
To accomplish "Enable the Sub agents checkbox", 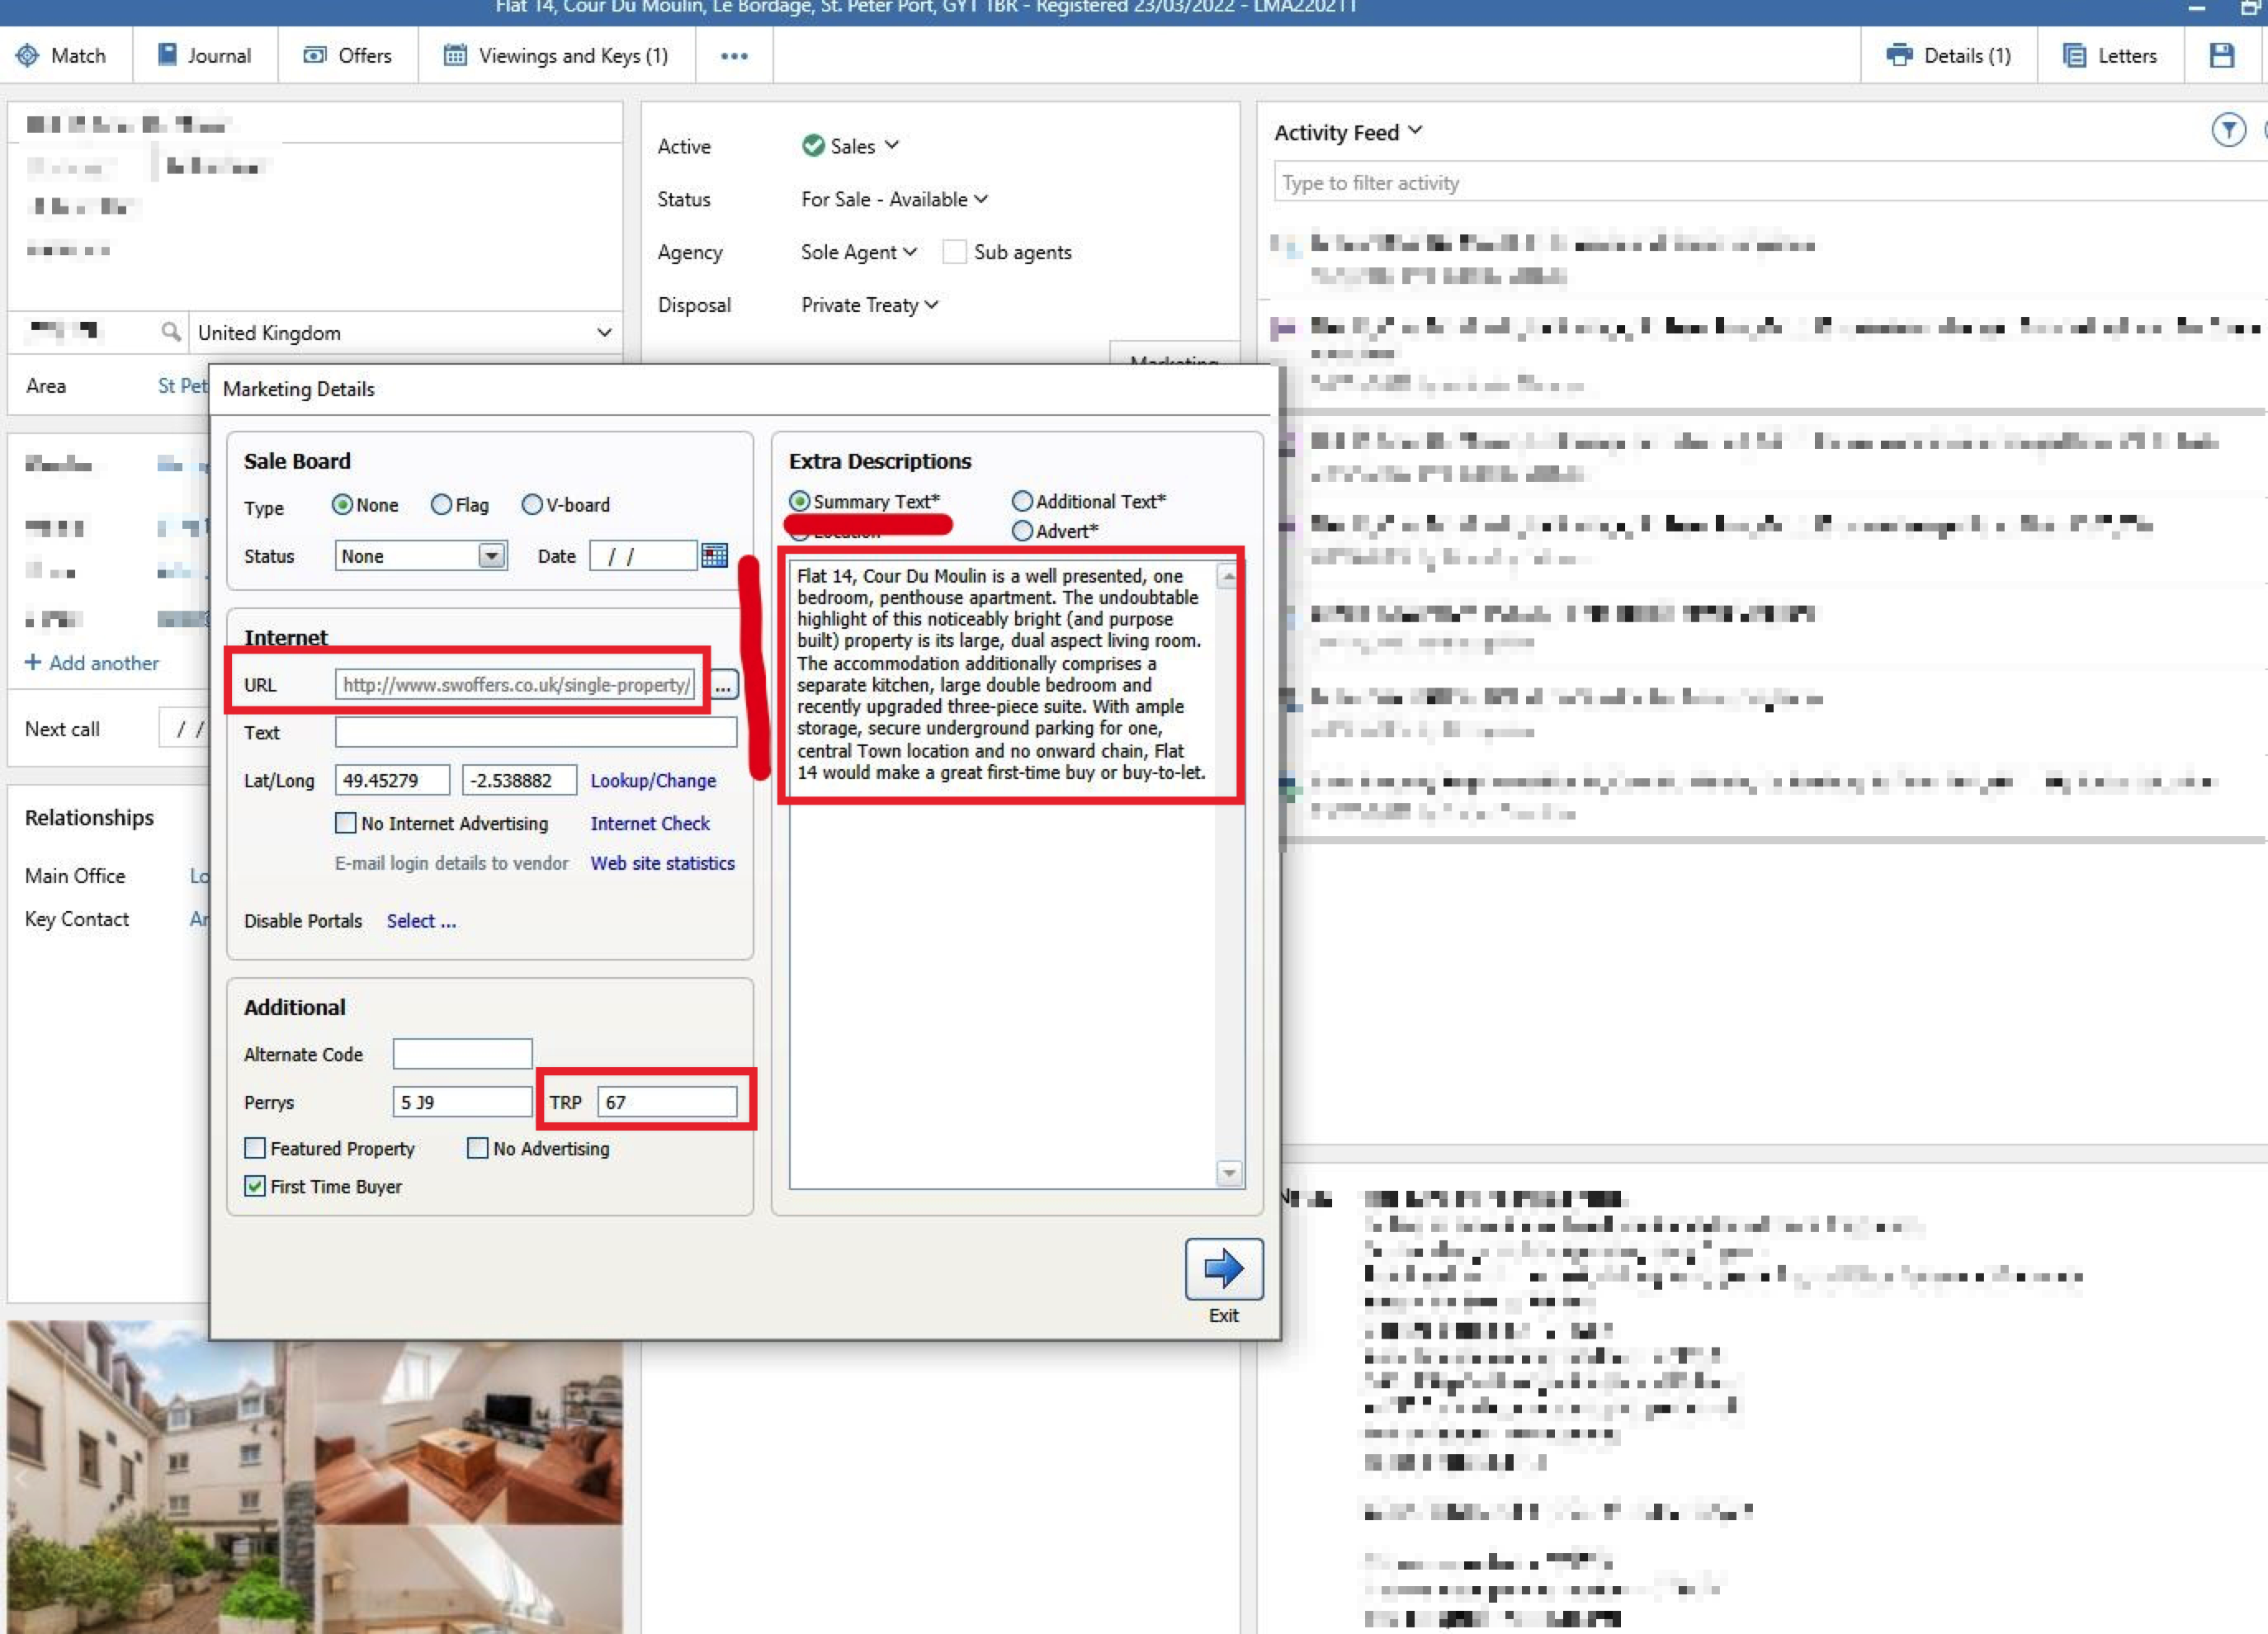I will tap(954, 252).
